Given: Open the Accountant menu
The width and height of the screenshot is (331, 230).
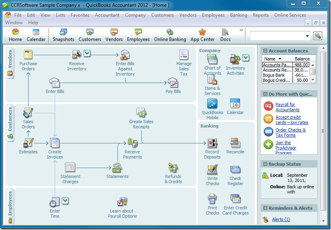Looking at the screenshot, I should (x=107, y=15).
